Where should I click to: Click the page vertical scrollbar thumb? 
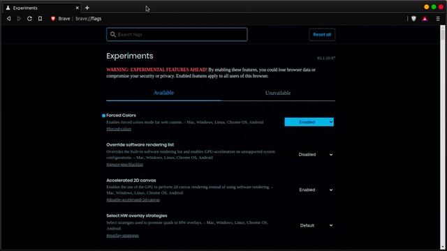(x=443, y=34)
